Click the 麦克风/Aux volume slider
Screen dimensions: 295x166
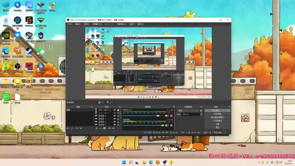click(143, 116)
